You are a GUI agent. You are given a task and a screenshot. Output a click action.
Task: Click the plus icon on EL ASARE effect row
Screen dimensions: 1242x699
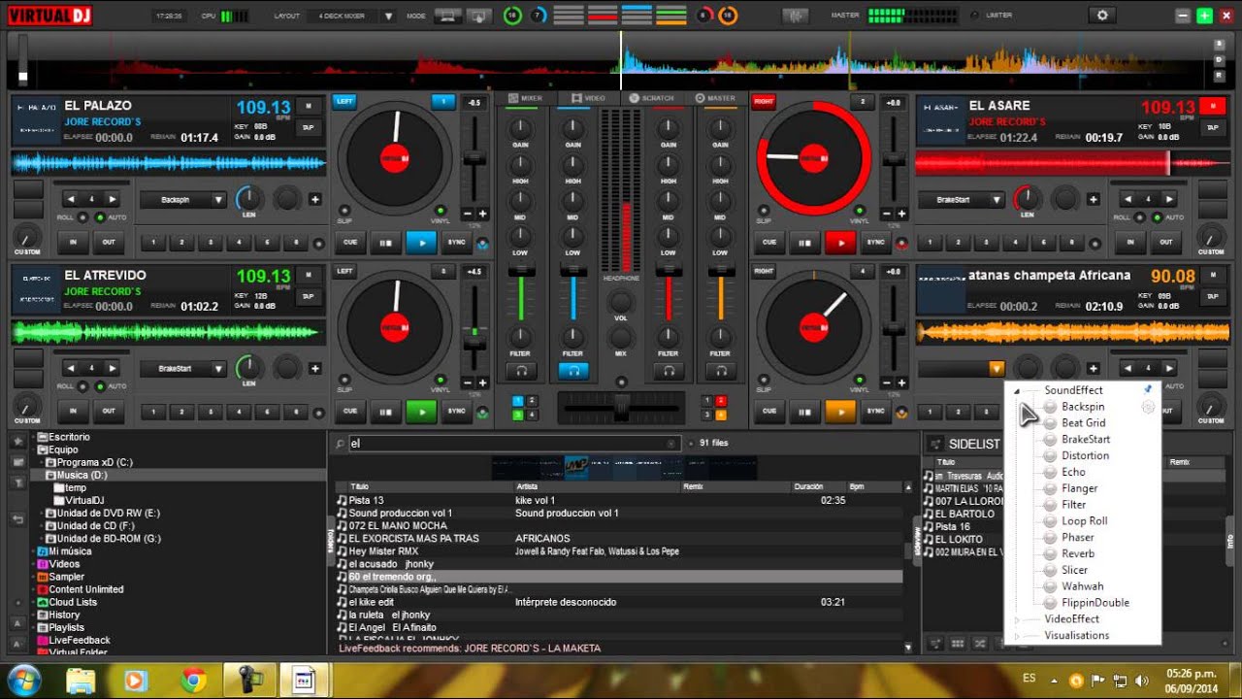(x=1094, y=199)
